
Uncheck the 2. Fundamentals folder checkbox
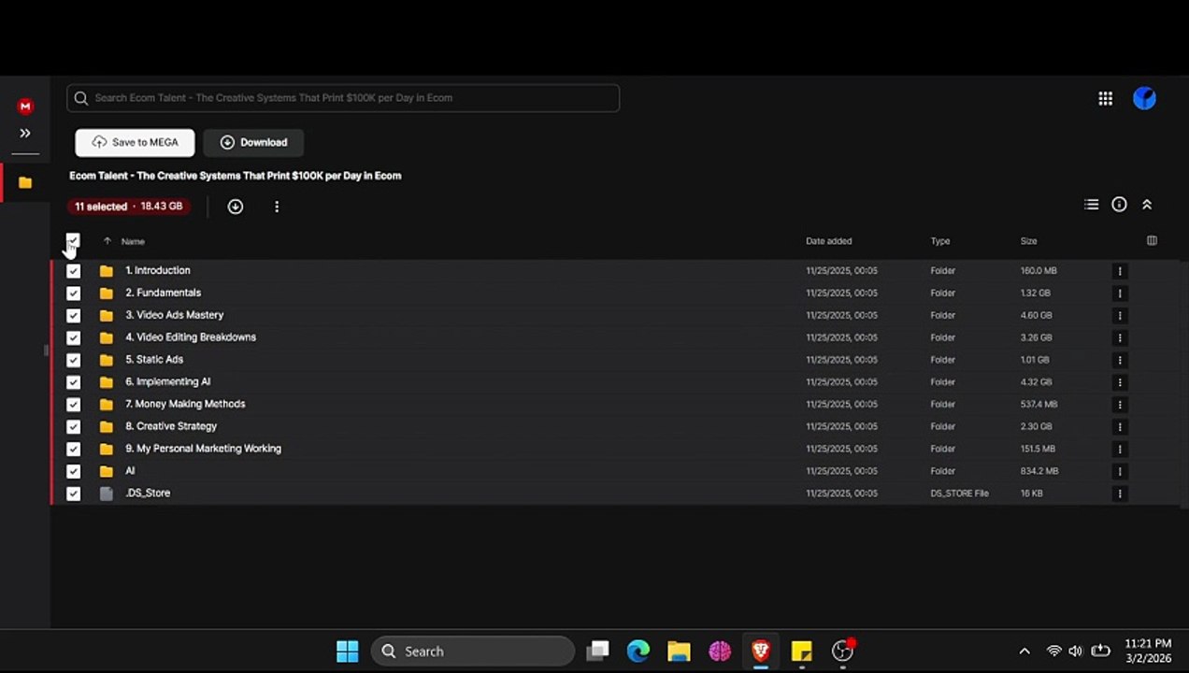tap(73, 294)
